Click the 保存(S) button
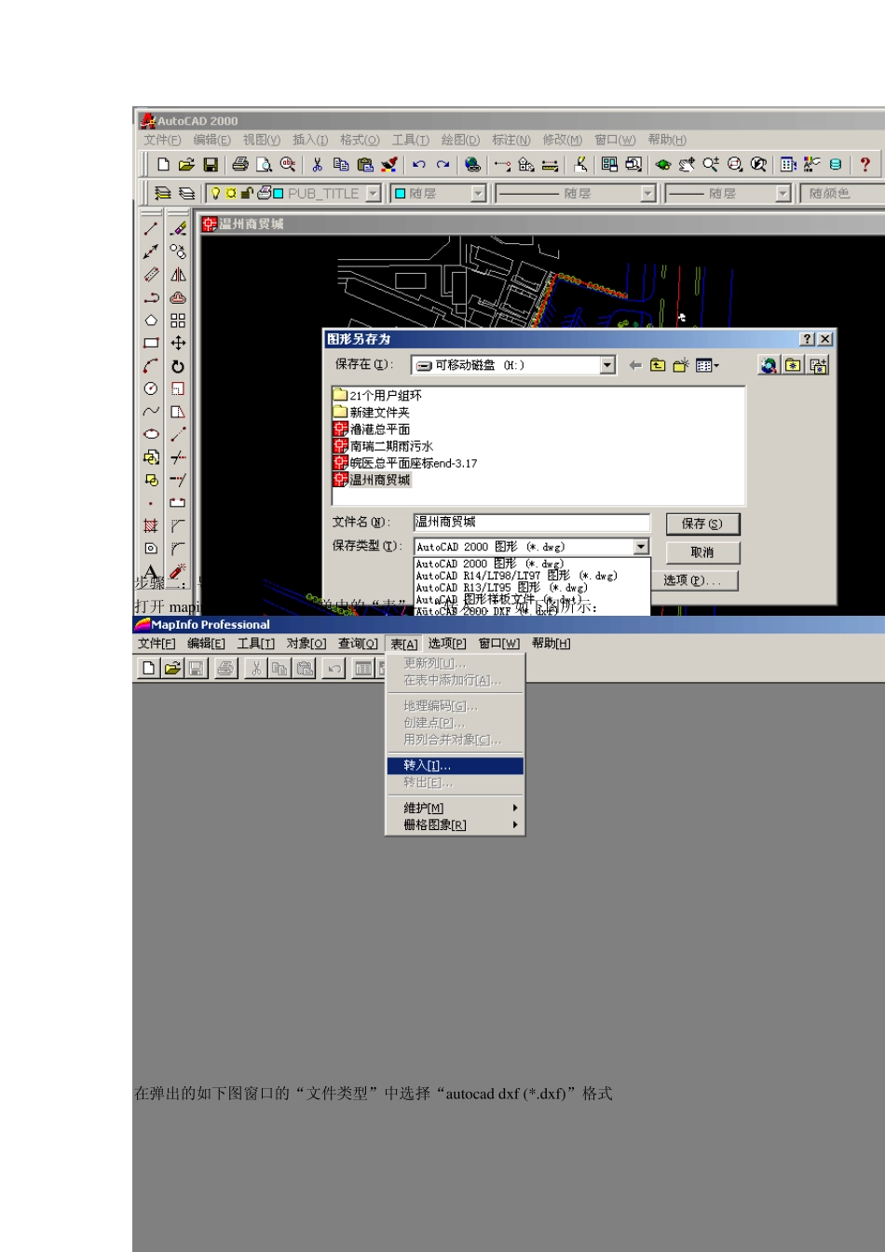The height and width of the screenshot is (1252, 885). click(702, 524)
